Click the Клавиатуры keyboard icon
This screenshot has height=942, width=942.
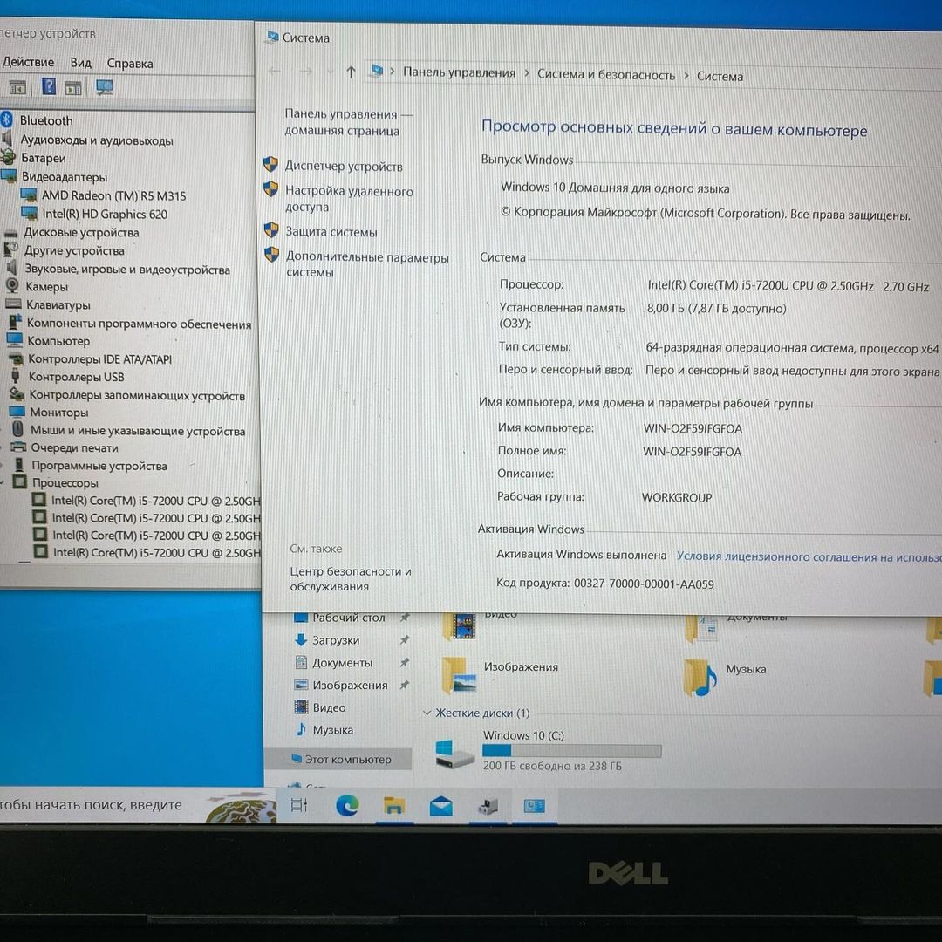pos(13,304)
